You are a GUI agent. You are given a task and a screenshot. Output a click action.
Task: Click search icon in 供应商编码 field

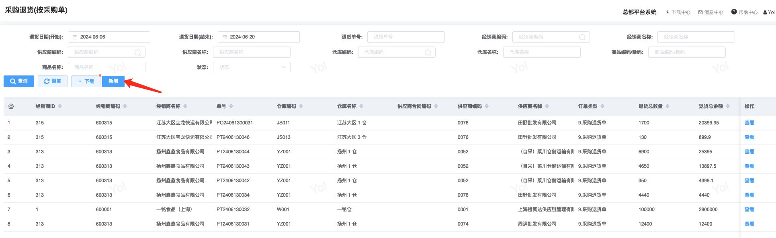[137, 53]
